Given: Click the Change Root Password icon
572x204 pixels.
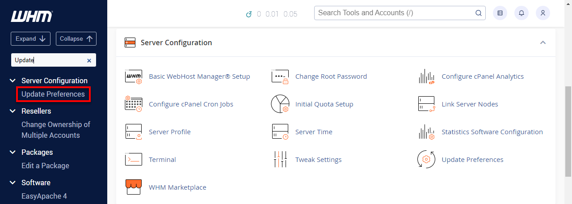Looking at the screenshot, I should pyautogui.click(x=280, y=76).
